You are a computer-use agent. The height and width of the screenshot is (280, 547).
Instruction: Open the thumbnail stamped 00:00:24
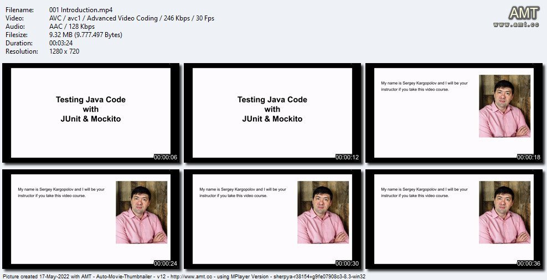pyautogui.click(x=91, y=219)
